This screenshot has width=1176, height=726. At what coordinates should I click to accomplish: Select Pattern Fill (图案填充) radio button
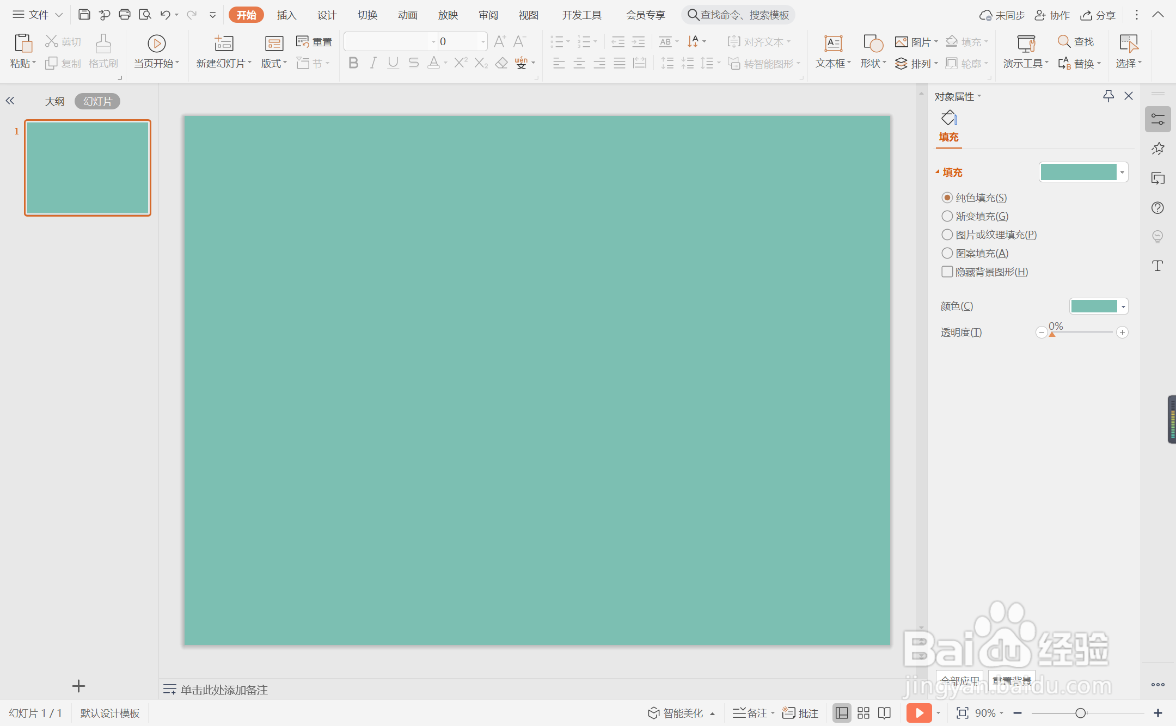click(x=947, y=253)
